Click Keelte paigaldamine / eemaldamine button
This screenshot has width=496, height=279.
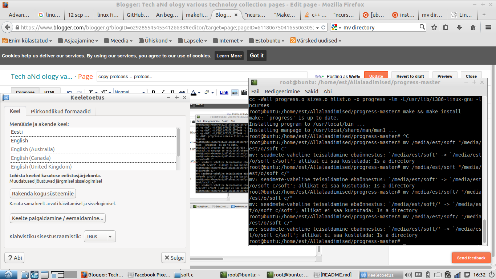pos(57,218)
